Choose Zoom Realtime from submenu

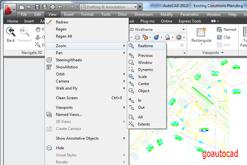pyautogui.click(x=147, y=46)
